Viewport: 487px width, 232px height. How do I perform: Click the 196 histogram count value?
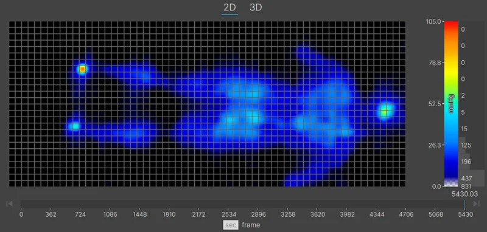(466, 162)
